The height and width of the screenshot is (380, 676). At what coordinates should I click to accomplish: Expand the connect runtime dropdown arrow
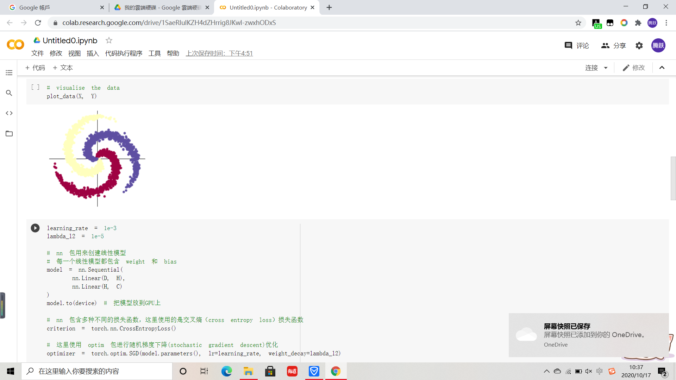606,68
